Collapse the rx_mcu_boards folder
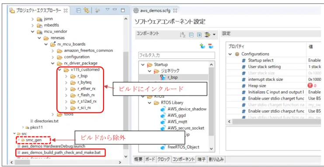 (x=46, y=44)
